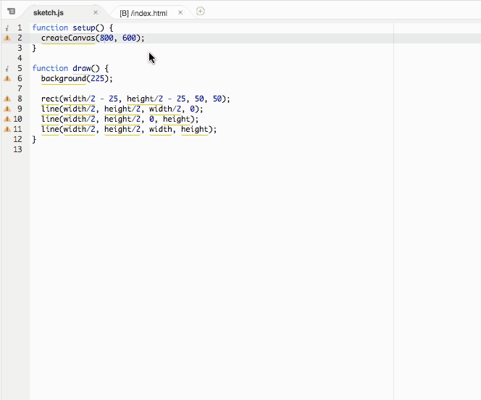Click the warning icon on line 8
The height and width of the screenshot is (400, 481).
7,99
